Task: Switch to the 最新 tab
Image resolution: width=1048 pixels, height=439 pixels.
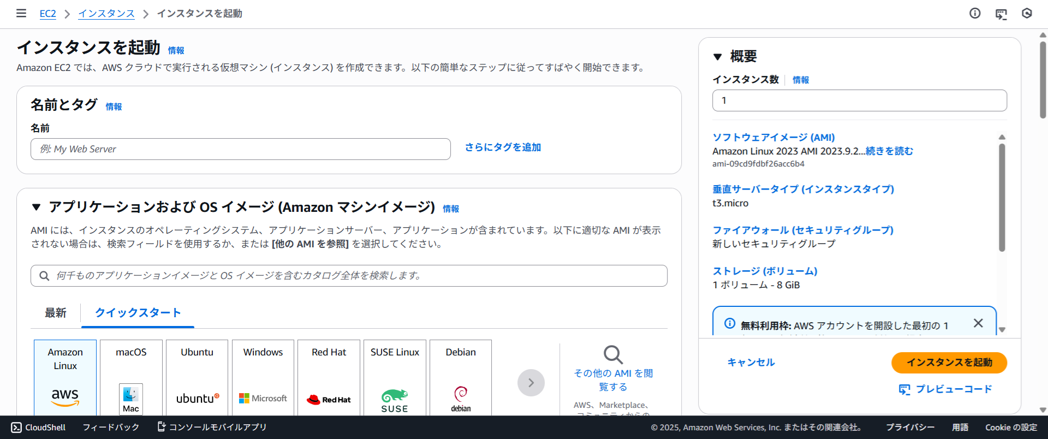Action: click(56, 313)
